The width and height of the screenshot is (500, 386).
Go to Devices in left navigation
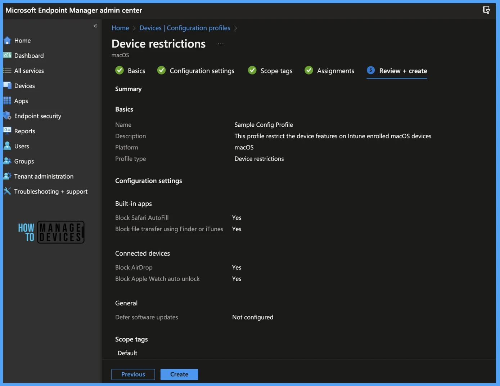[x=24, y=86]
